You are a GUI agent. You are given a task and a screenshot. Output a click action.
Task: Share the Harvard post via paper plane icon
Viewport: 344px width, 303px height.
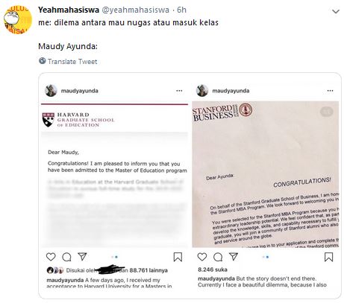pyautogui.click(x=82, y=256)
